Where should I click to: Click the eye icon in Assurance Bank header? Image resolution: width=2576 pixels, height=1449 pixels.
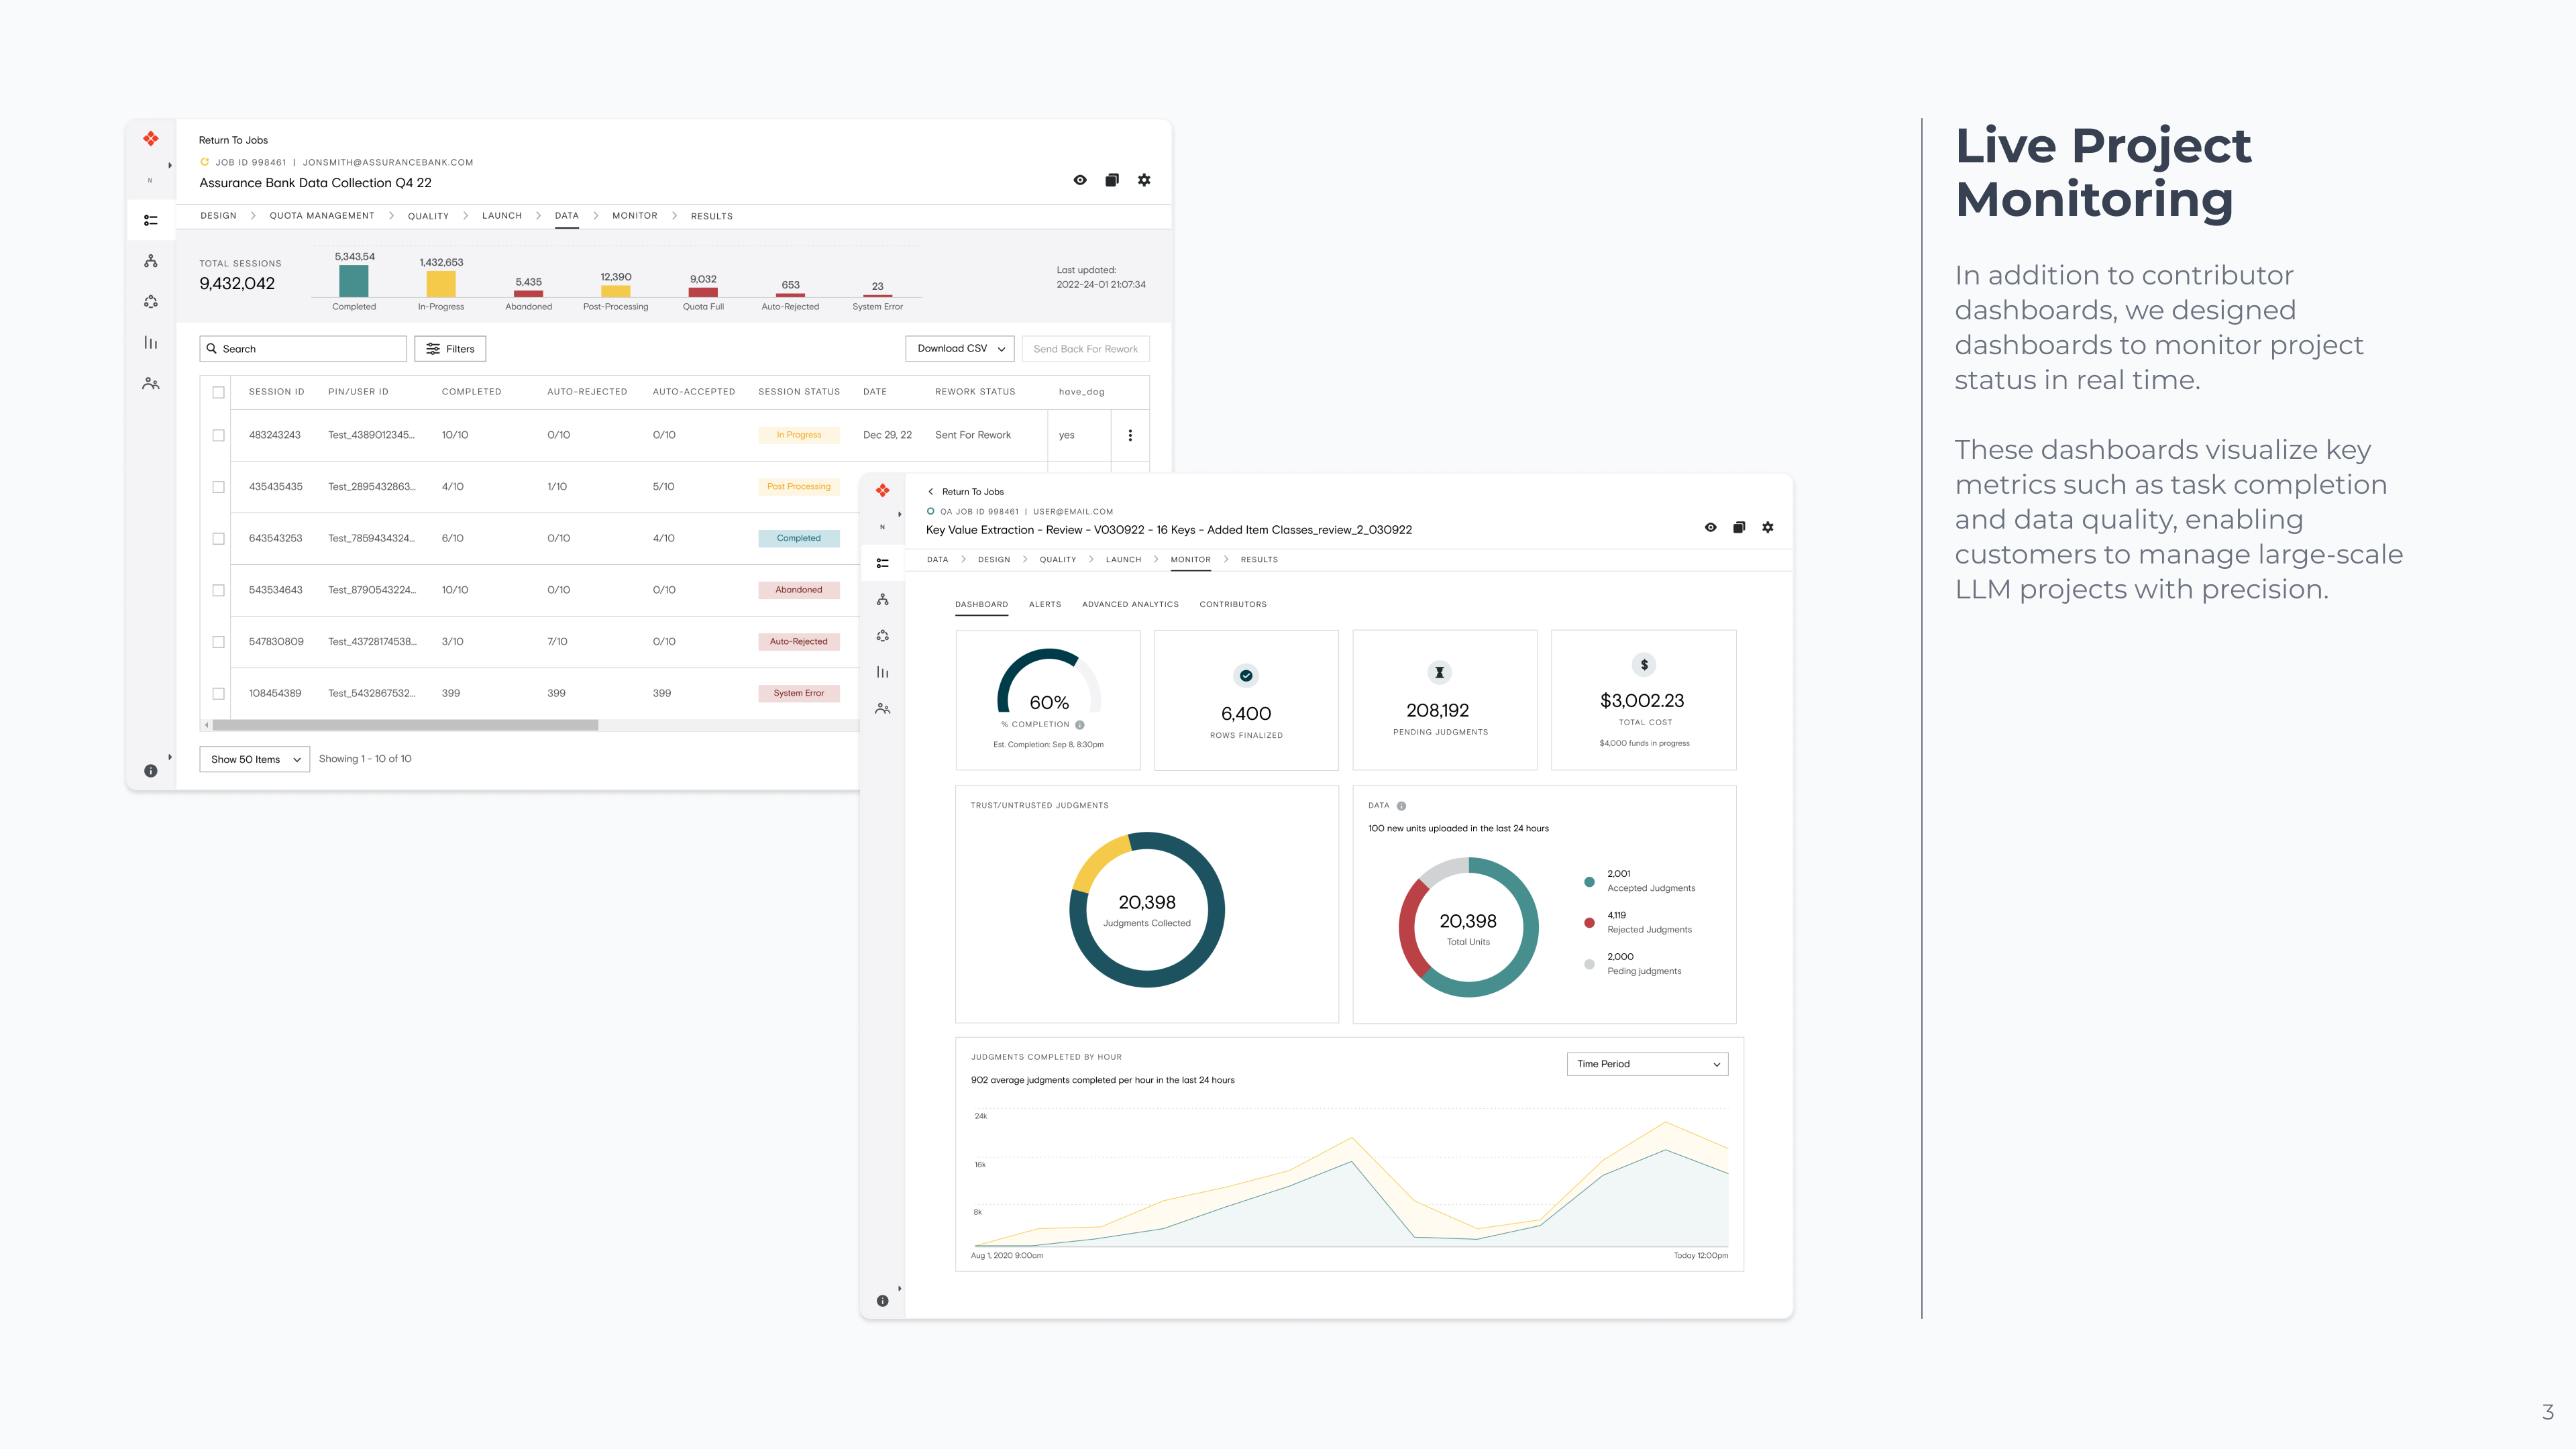(x=1080, y=180)
